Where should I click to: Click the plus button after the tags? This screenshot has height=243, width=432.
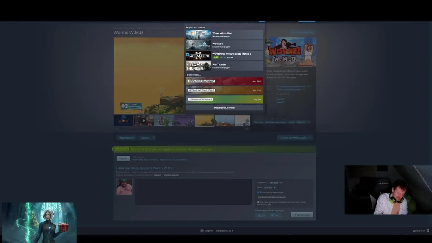click(308, 122)
